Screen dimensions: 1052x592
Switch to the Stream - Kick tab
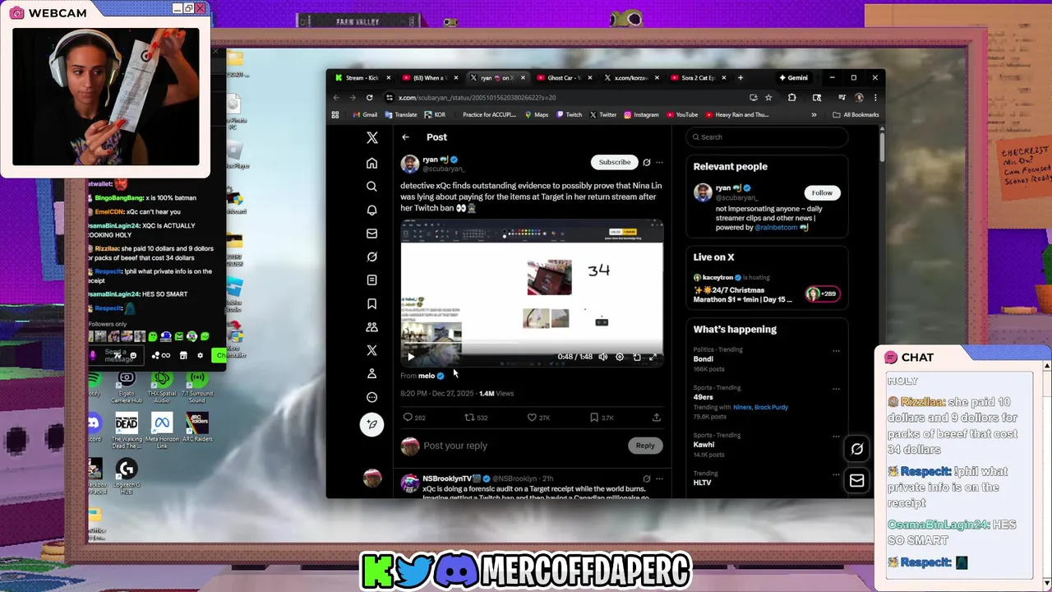[x=362, y=78]
